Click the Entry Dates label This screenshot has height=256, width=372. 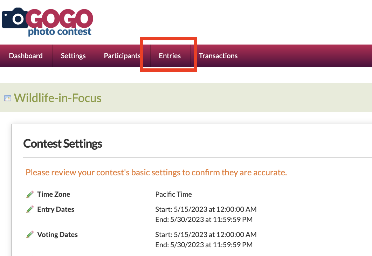click(56, 209)
